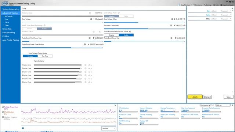Expand the Core row dropdown in the right panel
Viewport: 235px width, 132px height.
click(231, 11)
